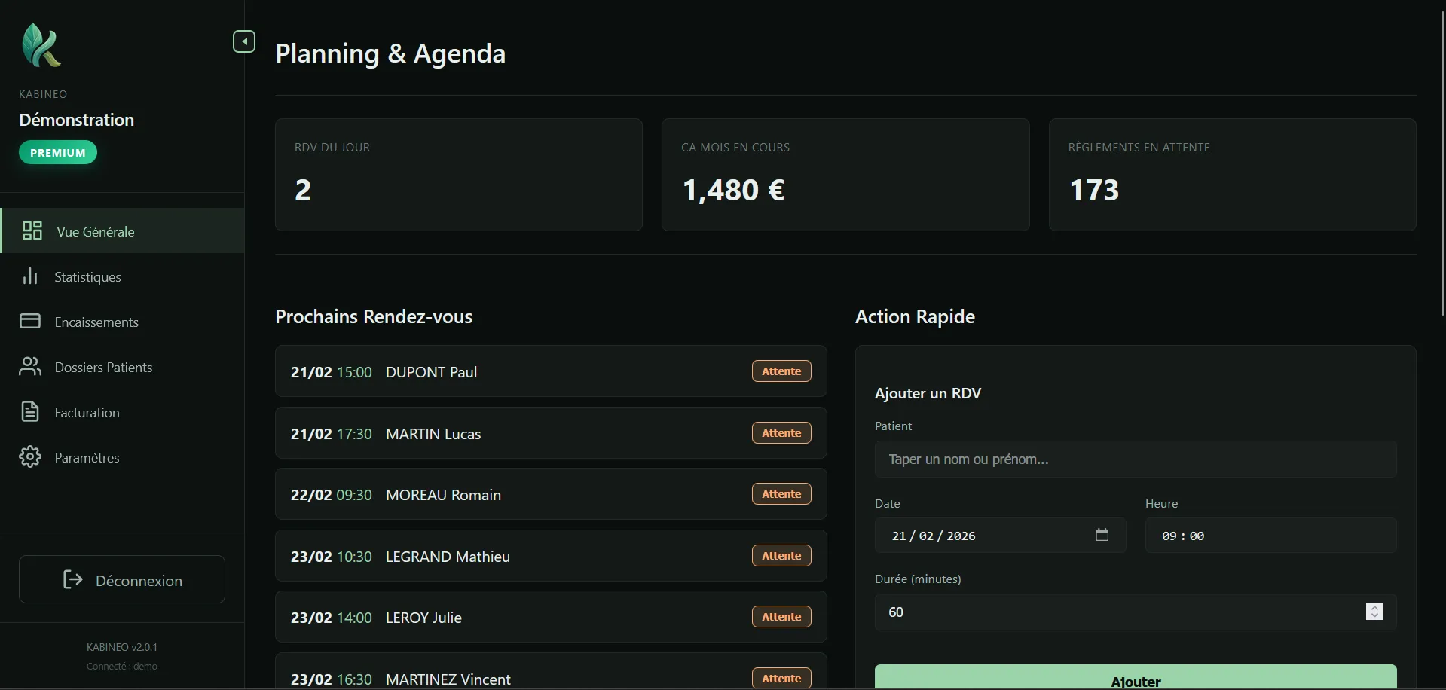The height and width of the screenshot is (690, 1446).
Task: Open the date picker calendar icon
Action: 1102,535
